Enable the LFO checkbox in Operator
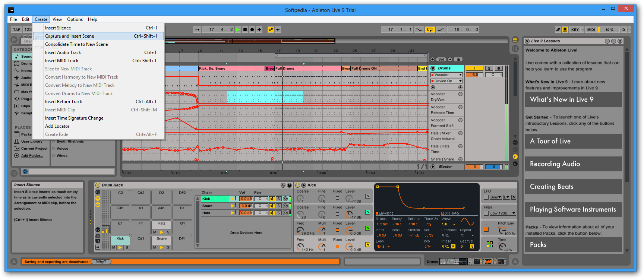644x279 pixels. point(486,197)
